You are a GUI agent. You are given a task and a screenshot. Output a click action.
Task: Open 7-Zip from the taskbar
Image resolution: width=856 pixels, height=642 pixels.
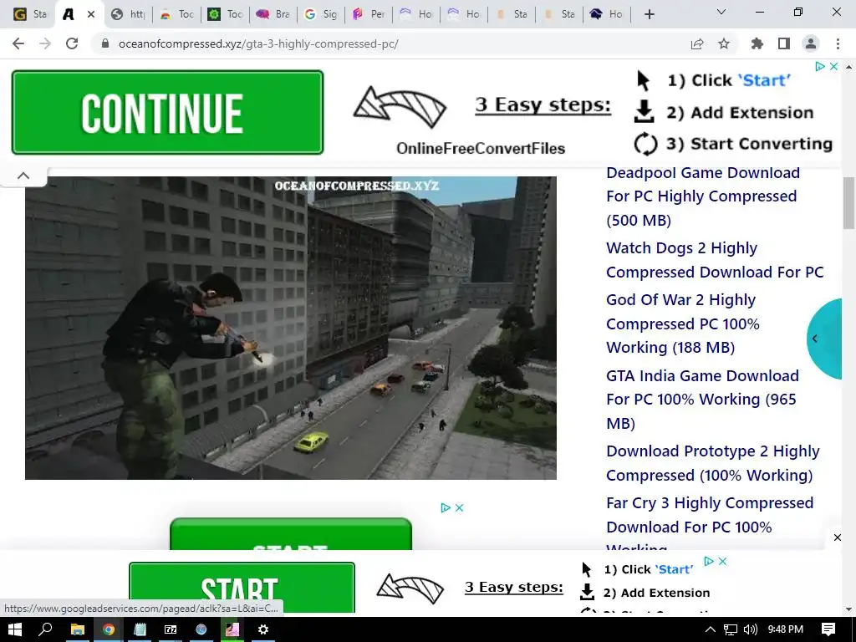point(171,629)
